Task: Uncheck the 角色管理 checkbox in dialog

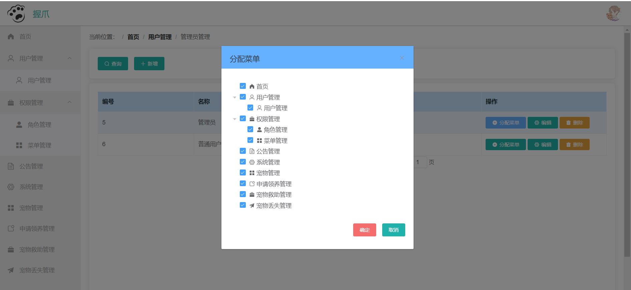Action: coord(250,129)
